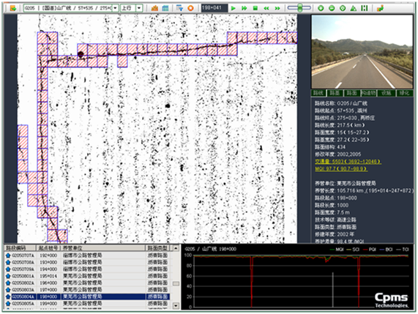Click the green rewind double-arrow button
The image size is (418, 314).
(266, 8)
